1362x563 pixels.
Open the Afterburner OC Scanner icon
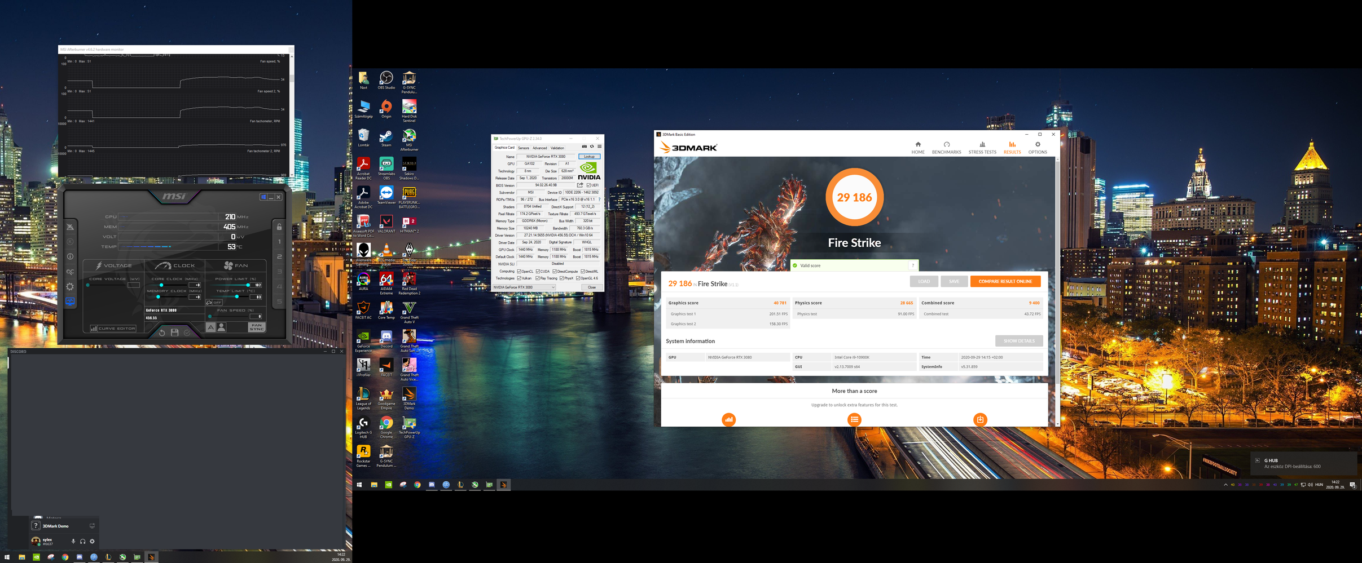[70, 272]
